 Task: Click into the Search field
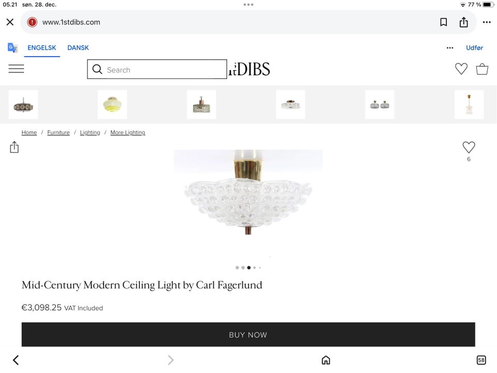click(x=157, y=69)
